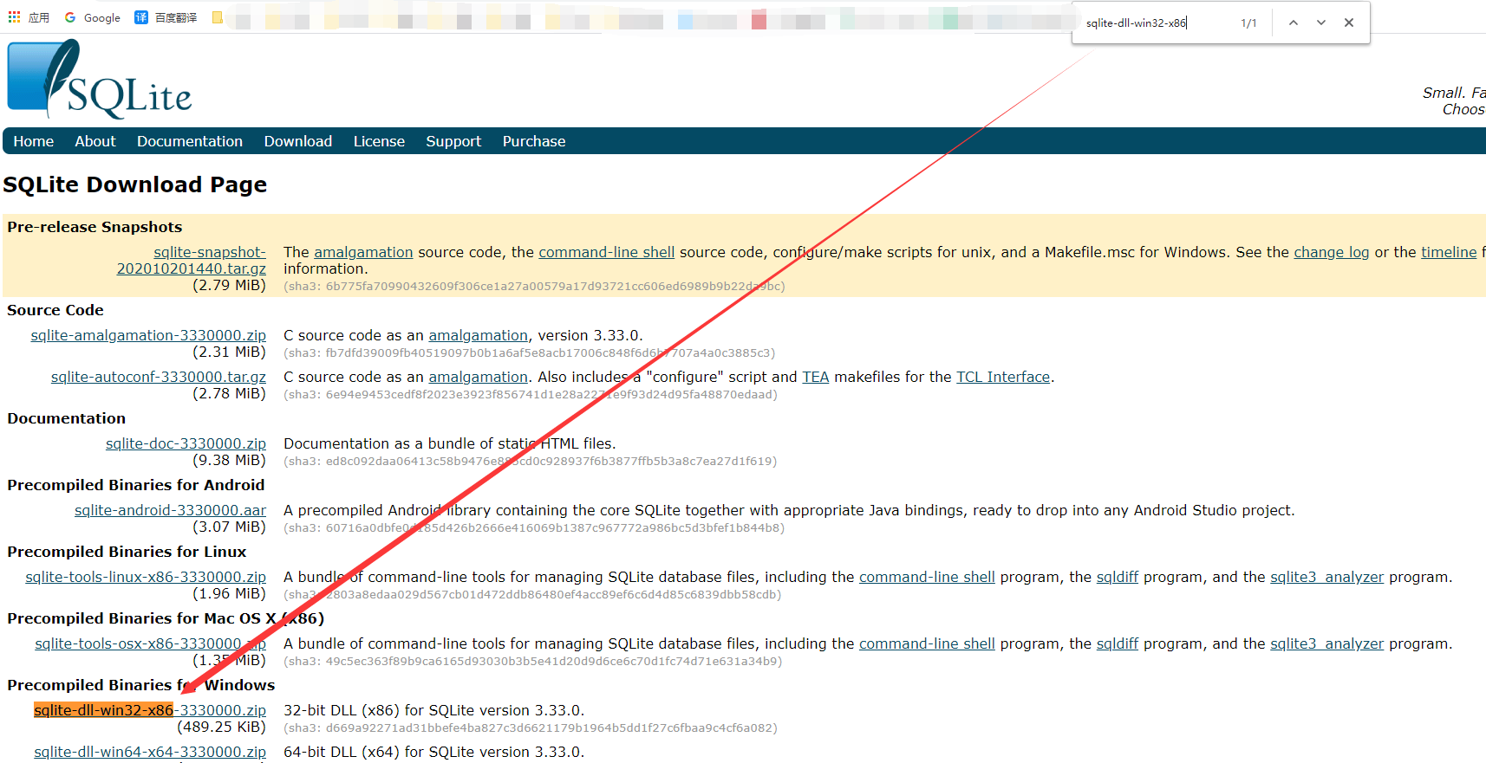Open sqldiff link in Mac OS X row
The width and height of the screenshot is (1486, 763).
tap(1118, 643)
